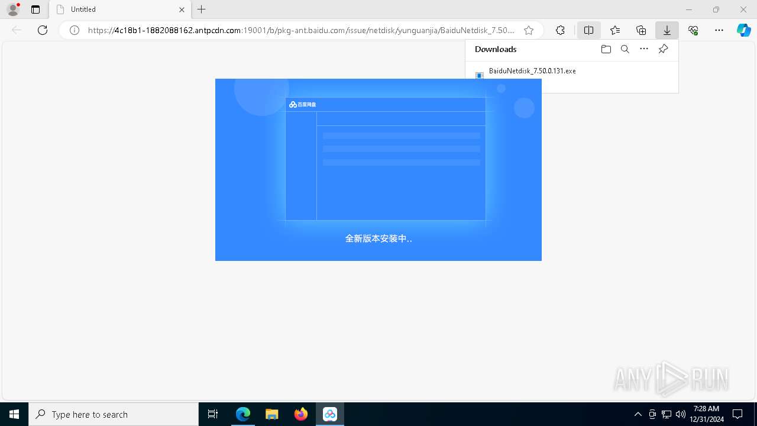Open the Favorites list icon
This screenshot has width=757, height=426.
click(615, 30)
